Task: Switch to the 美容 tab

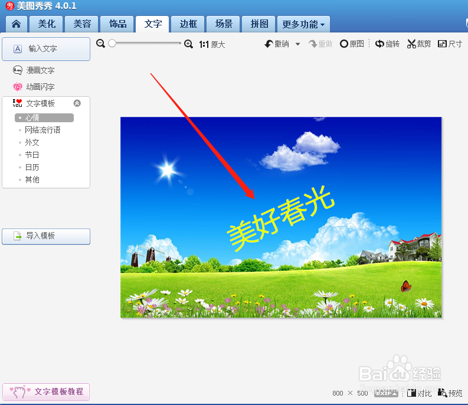Action: (82, 24)
